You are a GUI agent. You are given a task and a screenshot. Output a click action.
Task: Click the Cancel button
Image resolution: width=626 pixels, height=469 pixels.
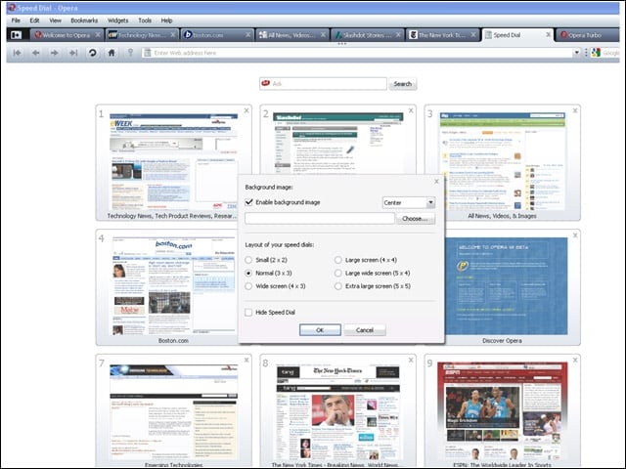[x=365, y=330]
